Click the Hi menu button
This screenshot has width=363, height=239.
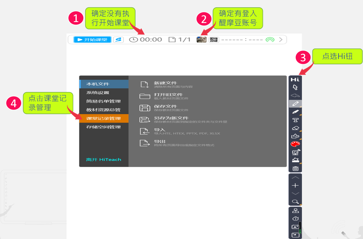pyautogui.click(x=295, y=79)
